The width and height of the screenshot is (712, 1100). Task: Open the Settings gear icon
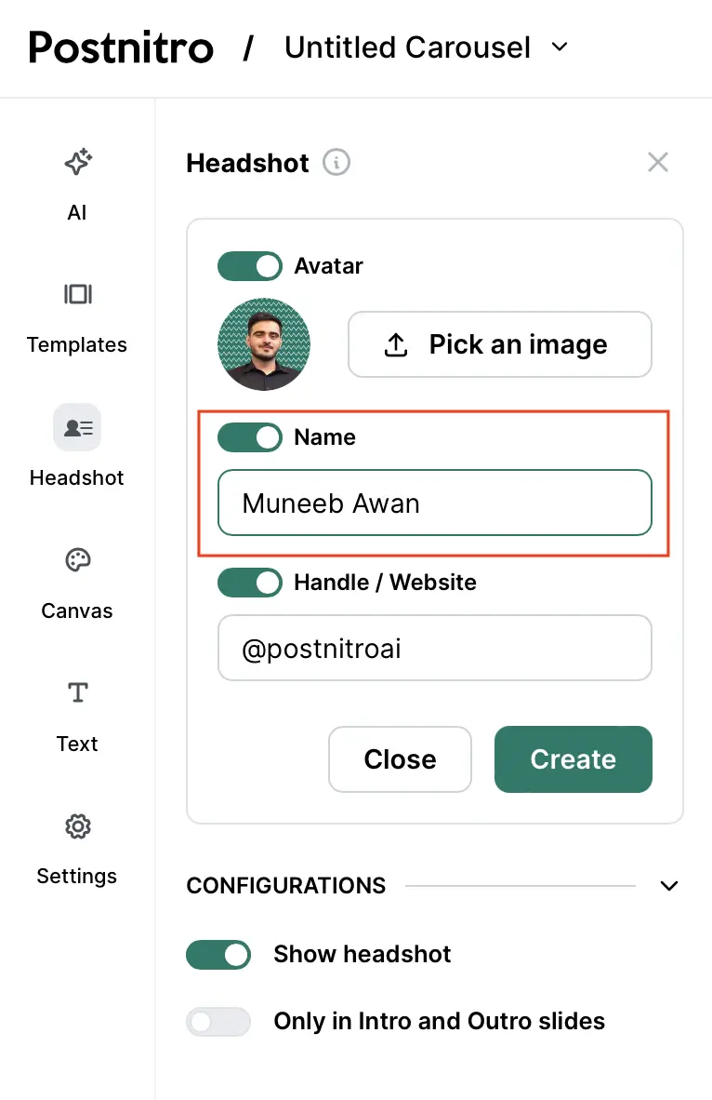pyautogui.click(x=77, y=826)
